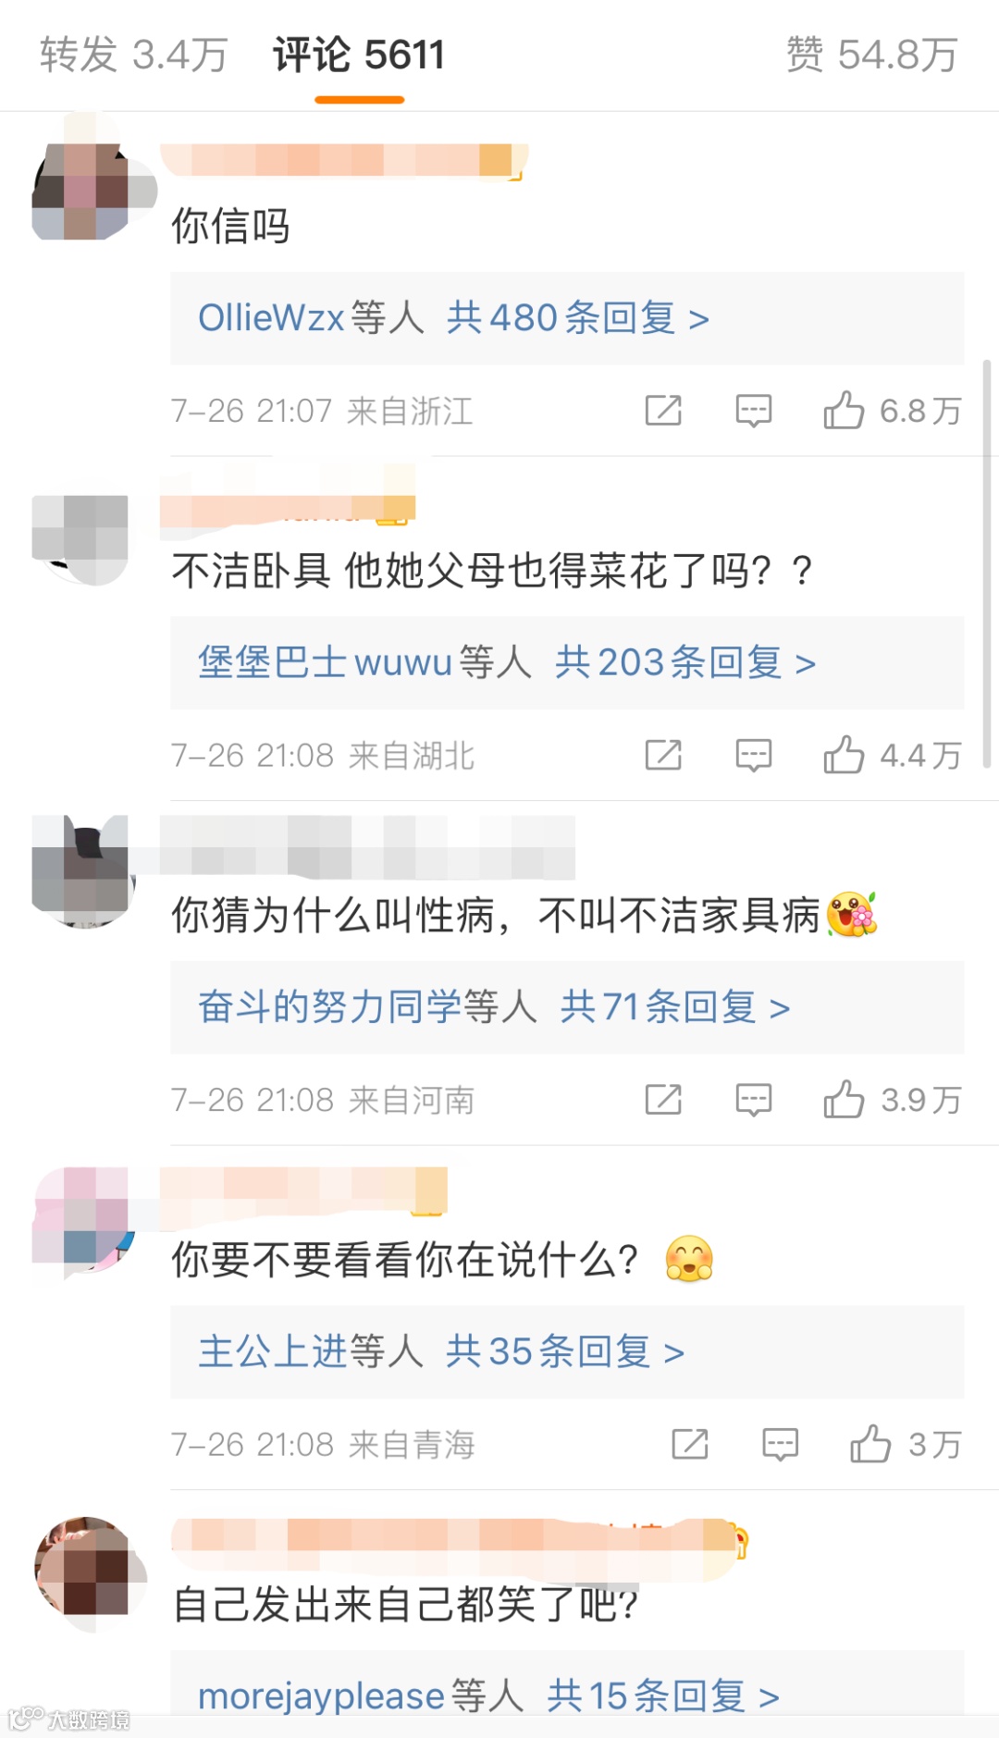Viewport: 999px width, 1738px height.
Task: Select the 评论 5611 tab
Action: click(359, 55)
